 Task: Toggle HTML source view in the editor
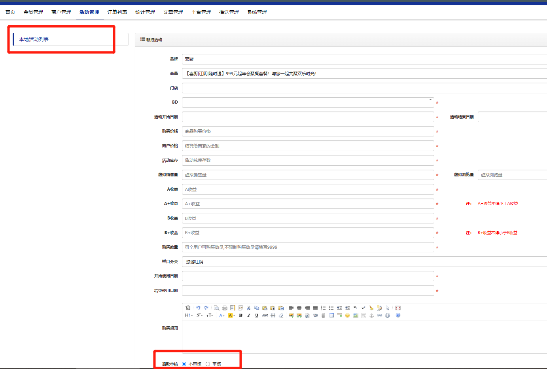click(x=188, y=308)
